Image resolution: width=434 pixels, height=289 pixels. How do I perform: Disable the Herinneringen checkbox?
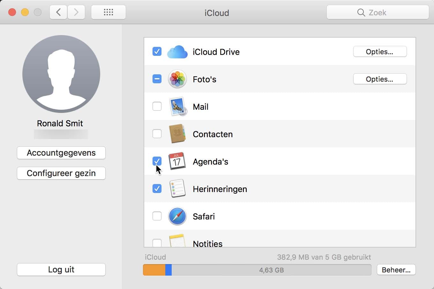(157, 189)
